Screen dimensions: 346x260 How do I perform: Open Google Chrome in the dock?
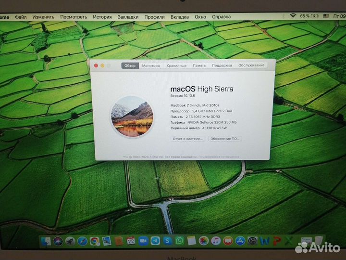click(x=95, y=241)
